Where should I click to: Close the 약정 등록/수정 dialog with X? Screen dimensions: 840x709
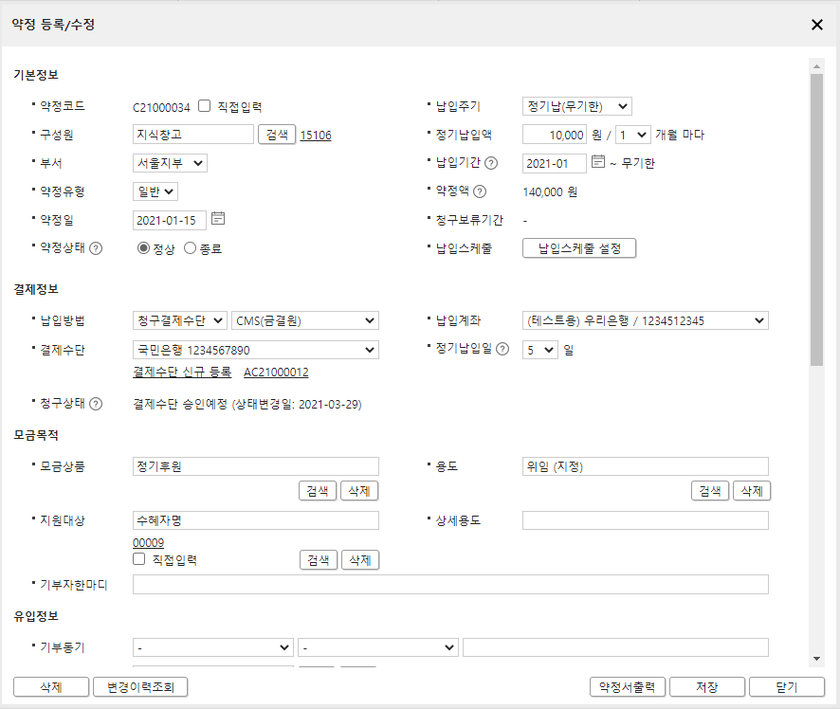tap(817, 25)
